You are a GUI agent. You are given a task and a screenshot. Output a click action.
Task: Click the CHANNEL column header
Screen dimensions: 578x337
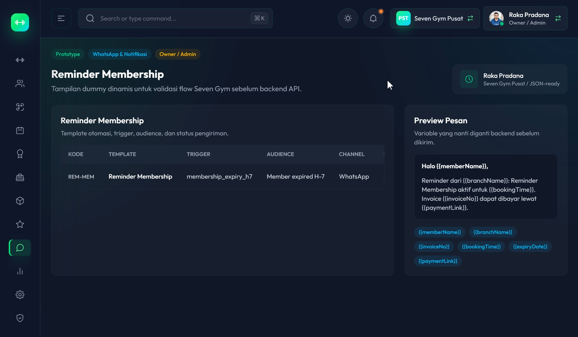point(352,154)
